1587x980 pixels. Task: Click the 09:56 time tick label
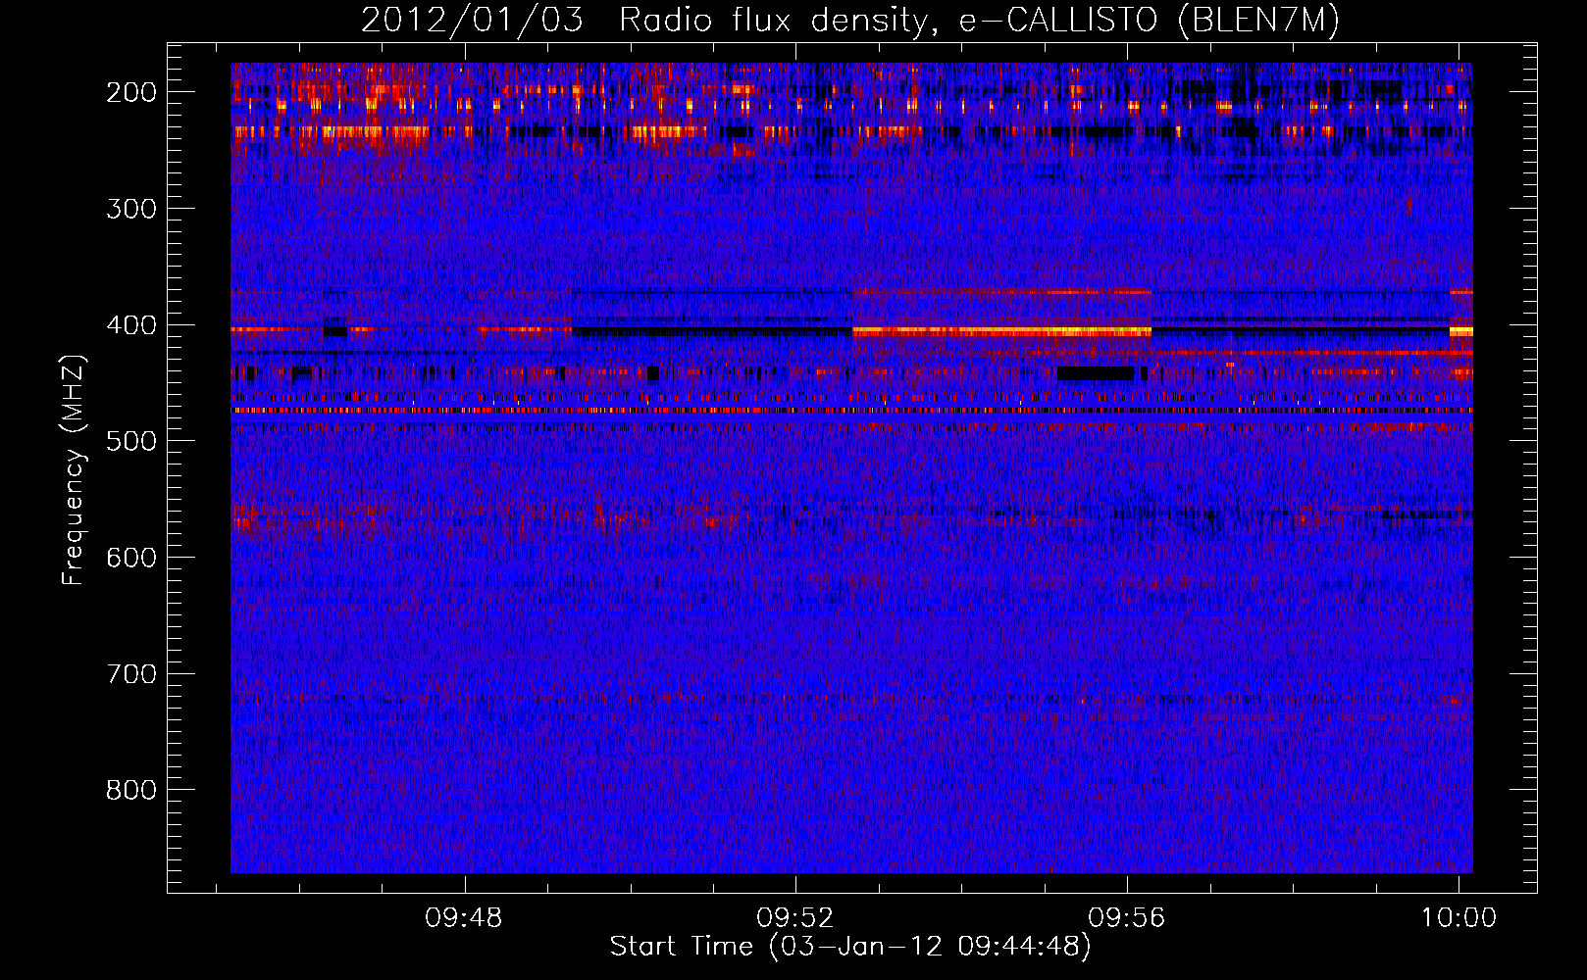pyautogui.click(x=1127, y=918)
